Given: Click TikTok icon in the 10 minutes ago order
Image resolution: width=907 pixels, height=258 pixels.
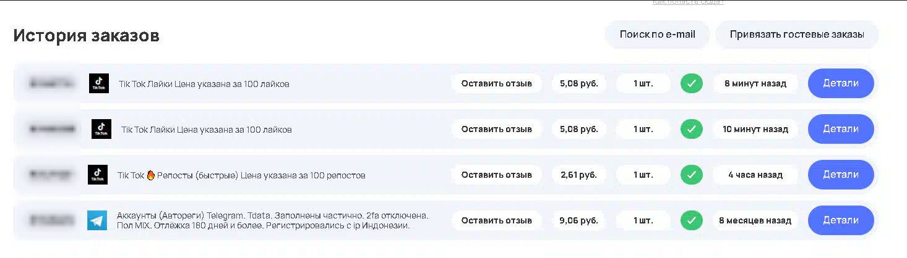Looking at the screenshot, I should (x=101, y=129).
